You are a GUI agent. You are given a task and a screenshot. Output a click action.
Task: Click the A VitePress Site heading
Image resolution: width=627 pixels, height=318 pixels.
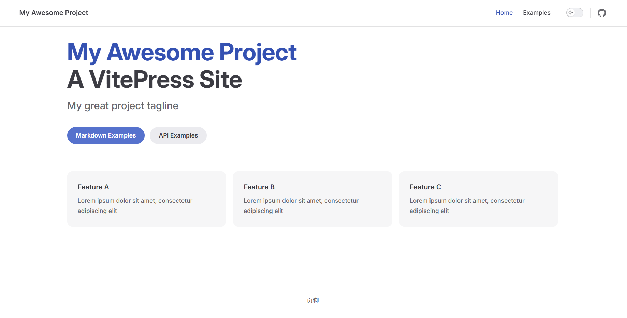point(155,79)
